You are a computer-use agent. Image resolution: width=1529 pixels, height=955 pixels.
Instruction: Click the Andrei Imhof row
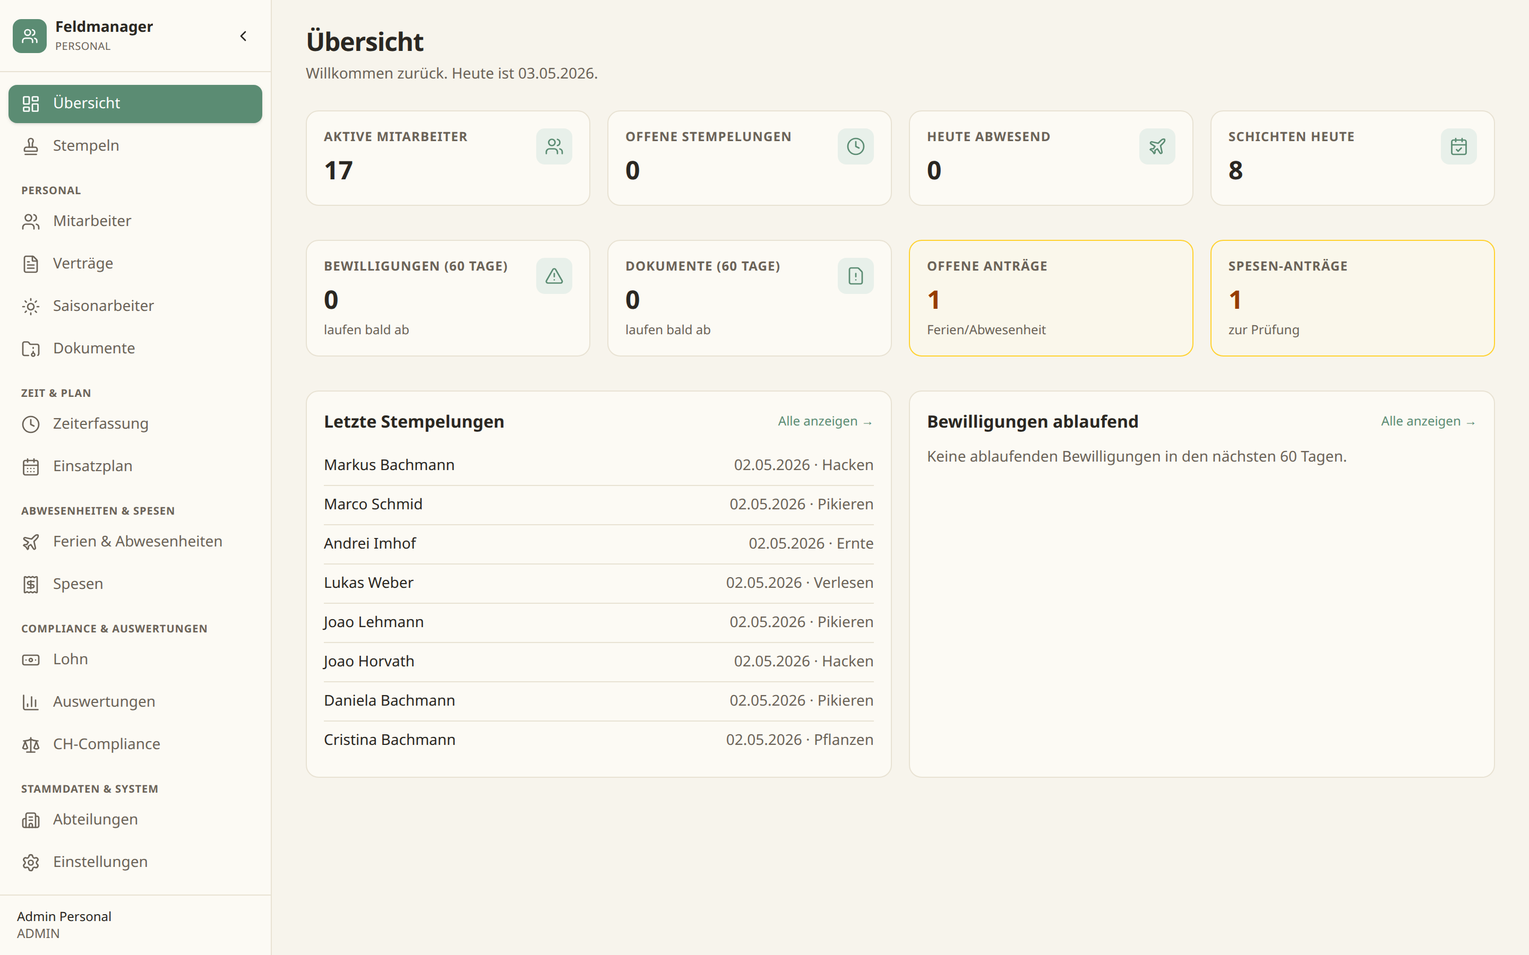tap(598, 544)
